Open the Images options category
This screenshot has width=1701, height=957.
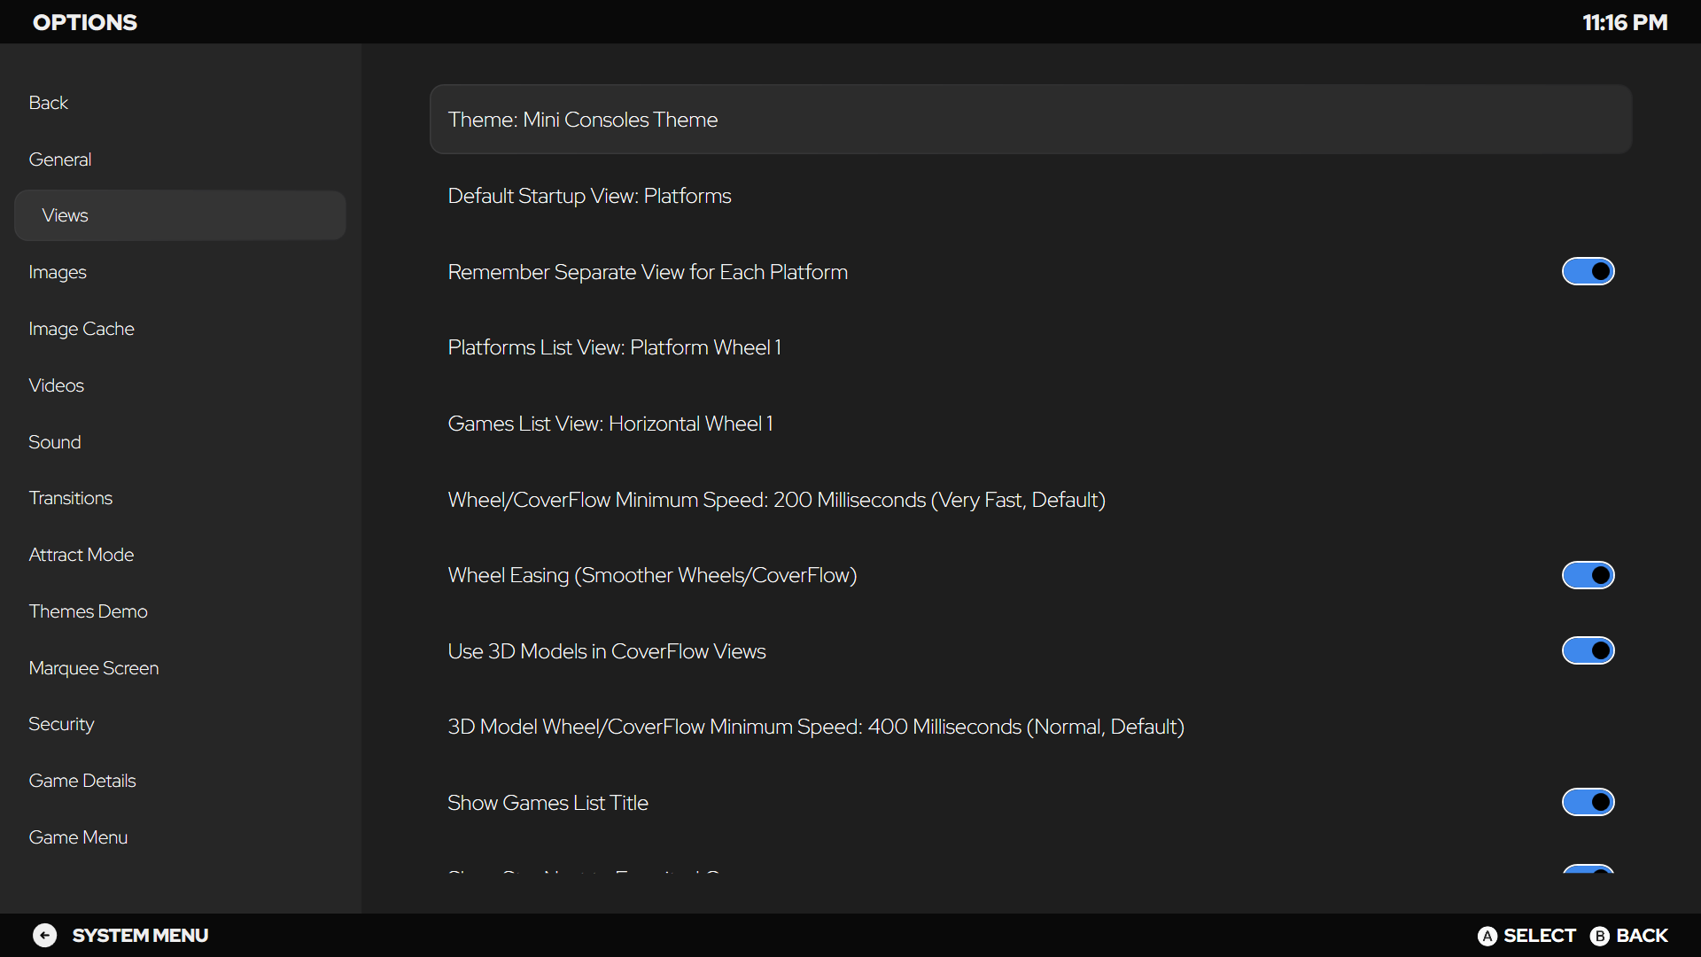tap(180, 272)
